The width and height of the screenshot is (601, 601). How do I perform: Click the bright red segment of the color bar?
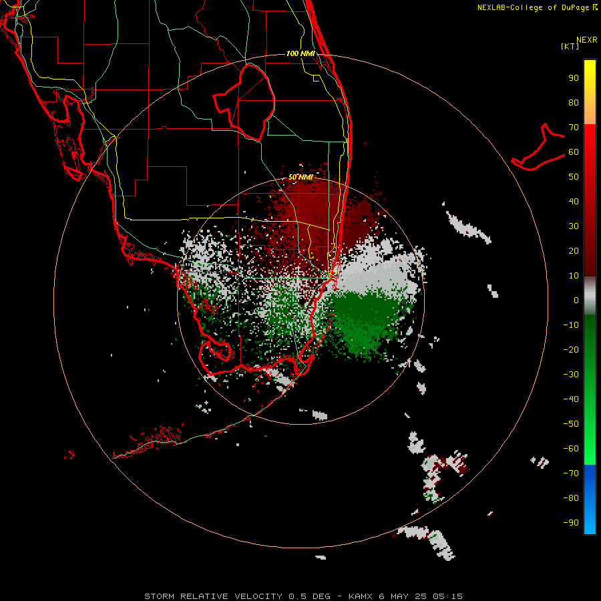[x=590, y=200]
